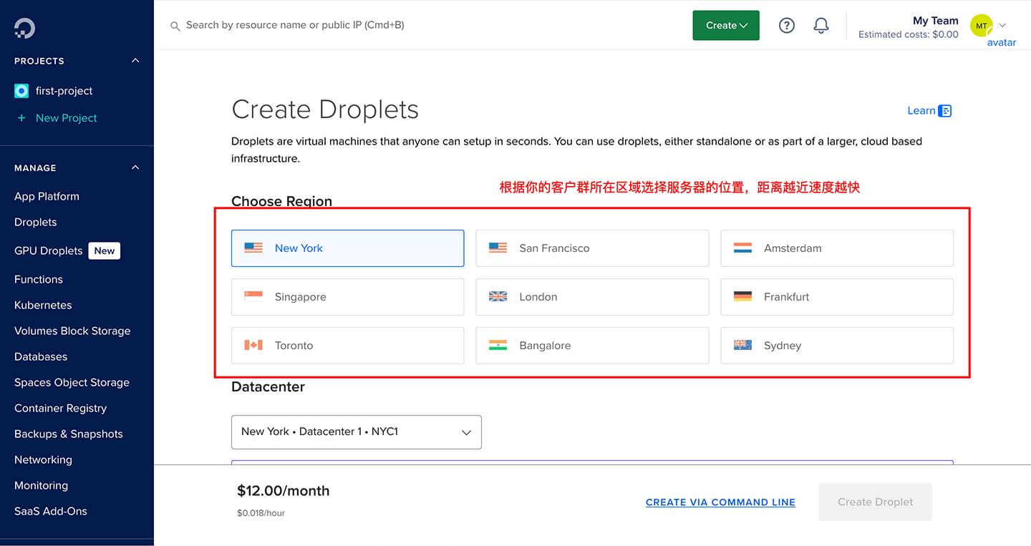This screenshot has width=1031, height=546.
Task: Select the Singapore region
Action: coord(347,297)
